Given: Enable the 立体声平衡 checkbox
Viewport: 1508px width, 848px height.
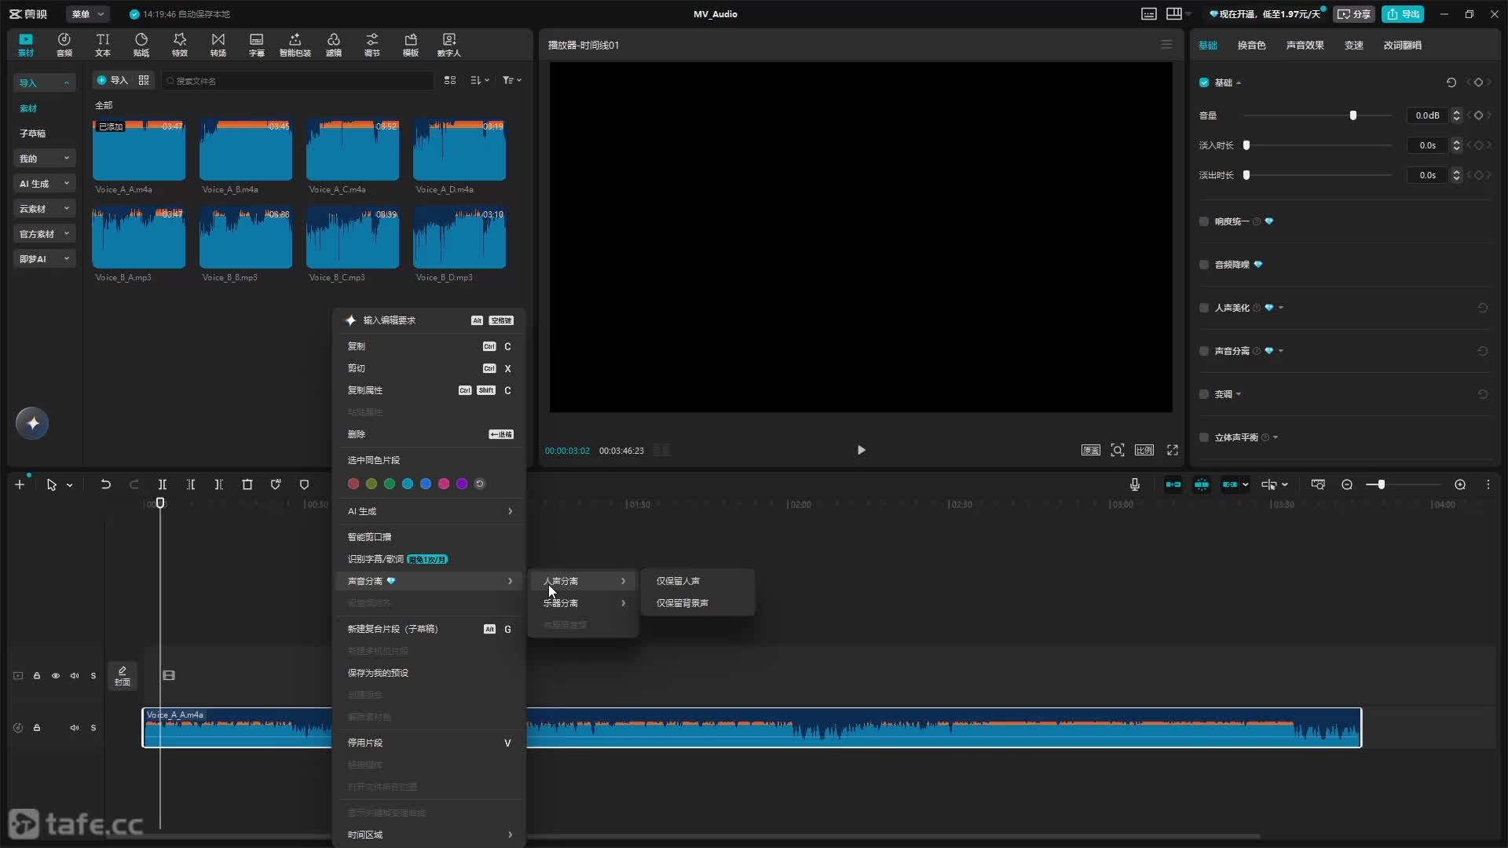Looking at the screenshot, I should tap(1204, 437).
